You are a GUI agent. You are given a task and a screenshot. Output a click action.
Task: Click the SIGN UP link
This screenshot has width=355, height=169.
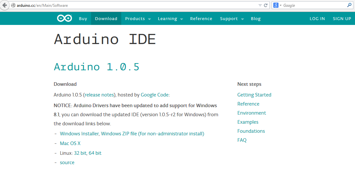342,19
